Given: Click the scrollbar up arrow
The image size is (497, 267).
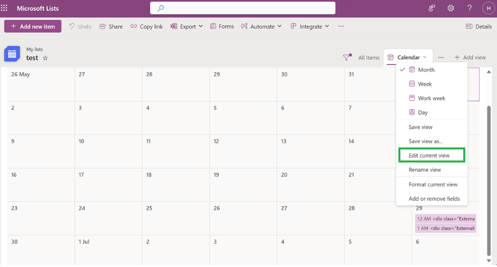Looking at the screenshot, I should [x=489, y=72].
